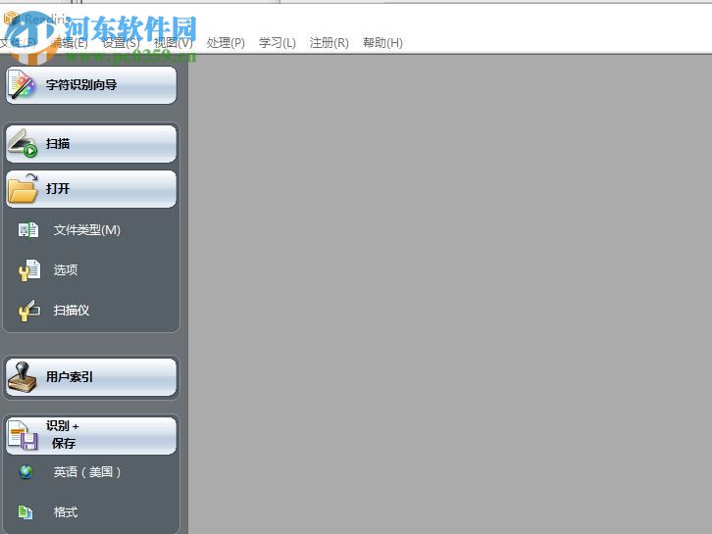This screenshot has height=534, width=712.
Task: Click the 选项 wrench document icon
Action: (x=29, y=270)
